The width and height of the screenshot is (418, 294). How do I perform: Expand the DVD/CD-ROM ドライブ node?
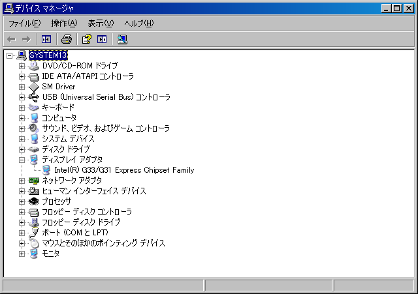pos(22,66)
